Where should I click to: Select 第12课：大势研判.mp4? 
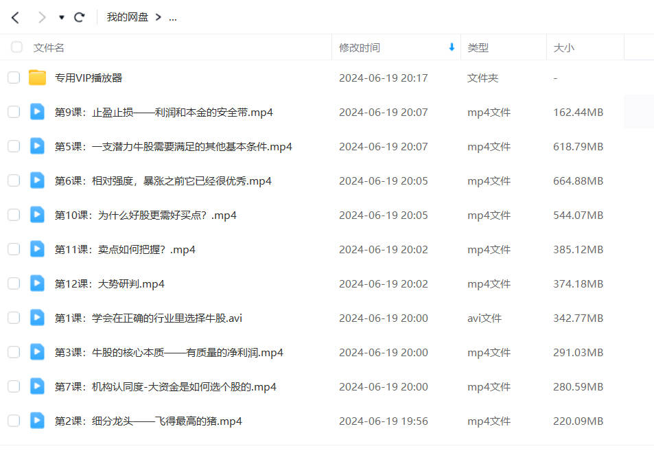tap(110, 283)
